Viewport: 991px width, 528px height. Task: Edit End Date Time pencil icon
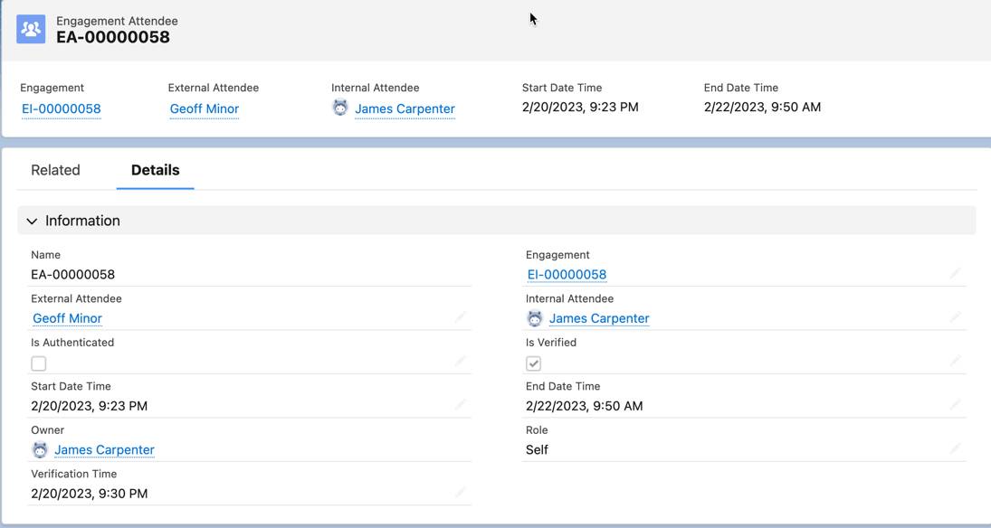click(955, 404)
